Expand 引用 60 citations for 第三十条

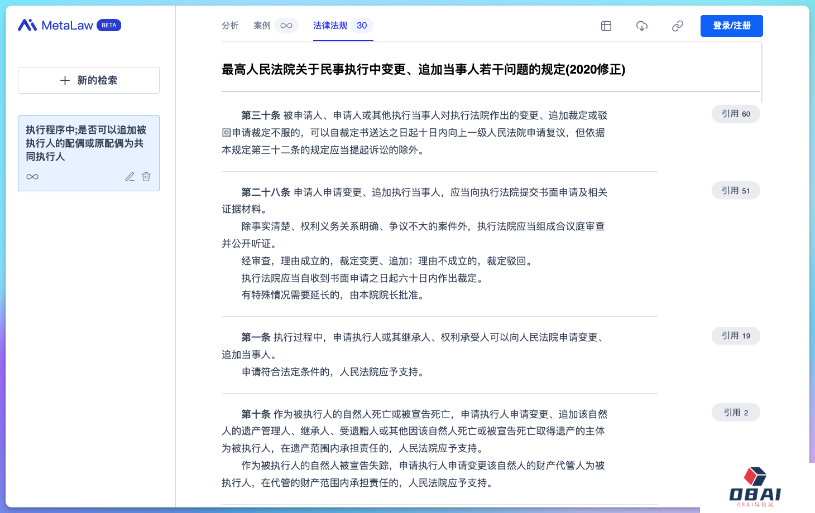pos(736,114)
